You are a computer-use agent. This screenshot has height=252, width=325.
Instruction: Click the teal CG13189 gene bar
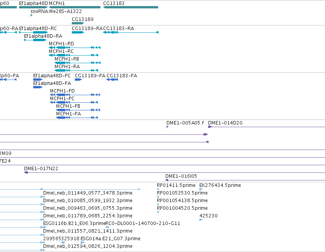point(78,23)
